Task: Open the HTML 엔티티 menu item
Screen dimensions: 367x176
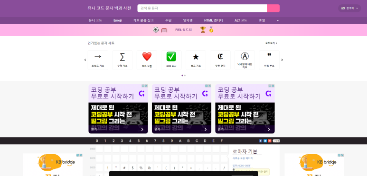Action: point(214,20)
